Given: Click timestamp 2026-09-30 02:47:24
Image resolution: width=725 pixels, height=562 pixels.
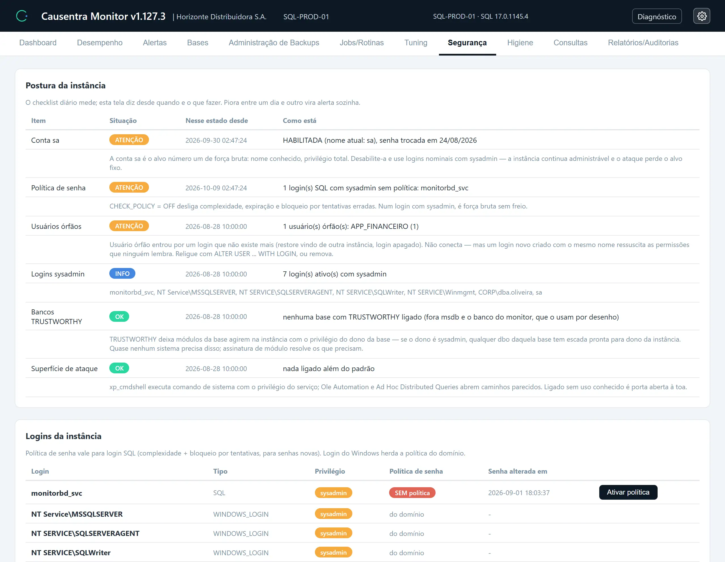Looking at the screenshot, I should click(x=216, y=140).
